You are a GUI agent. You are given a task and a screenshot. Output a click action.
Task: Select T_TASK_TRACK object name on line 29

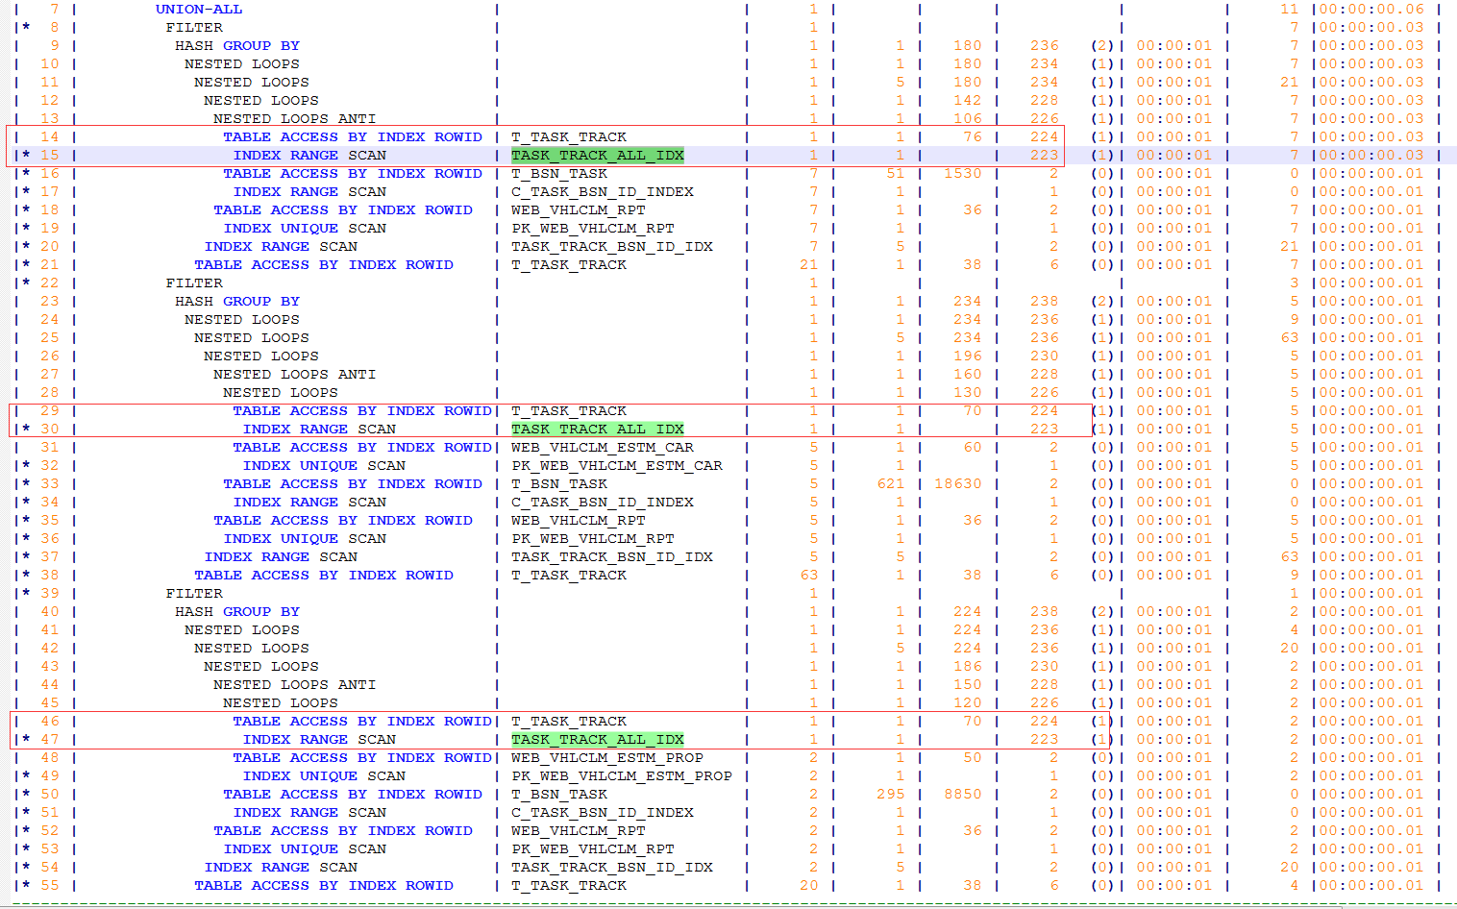coord(569,411)
